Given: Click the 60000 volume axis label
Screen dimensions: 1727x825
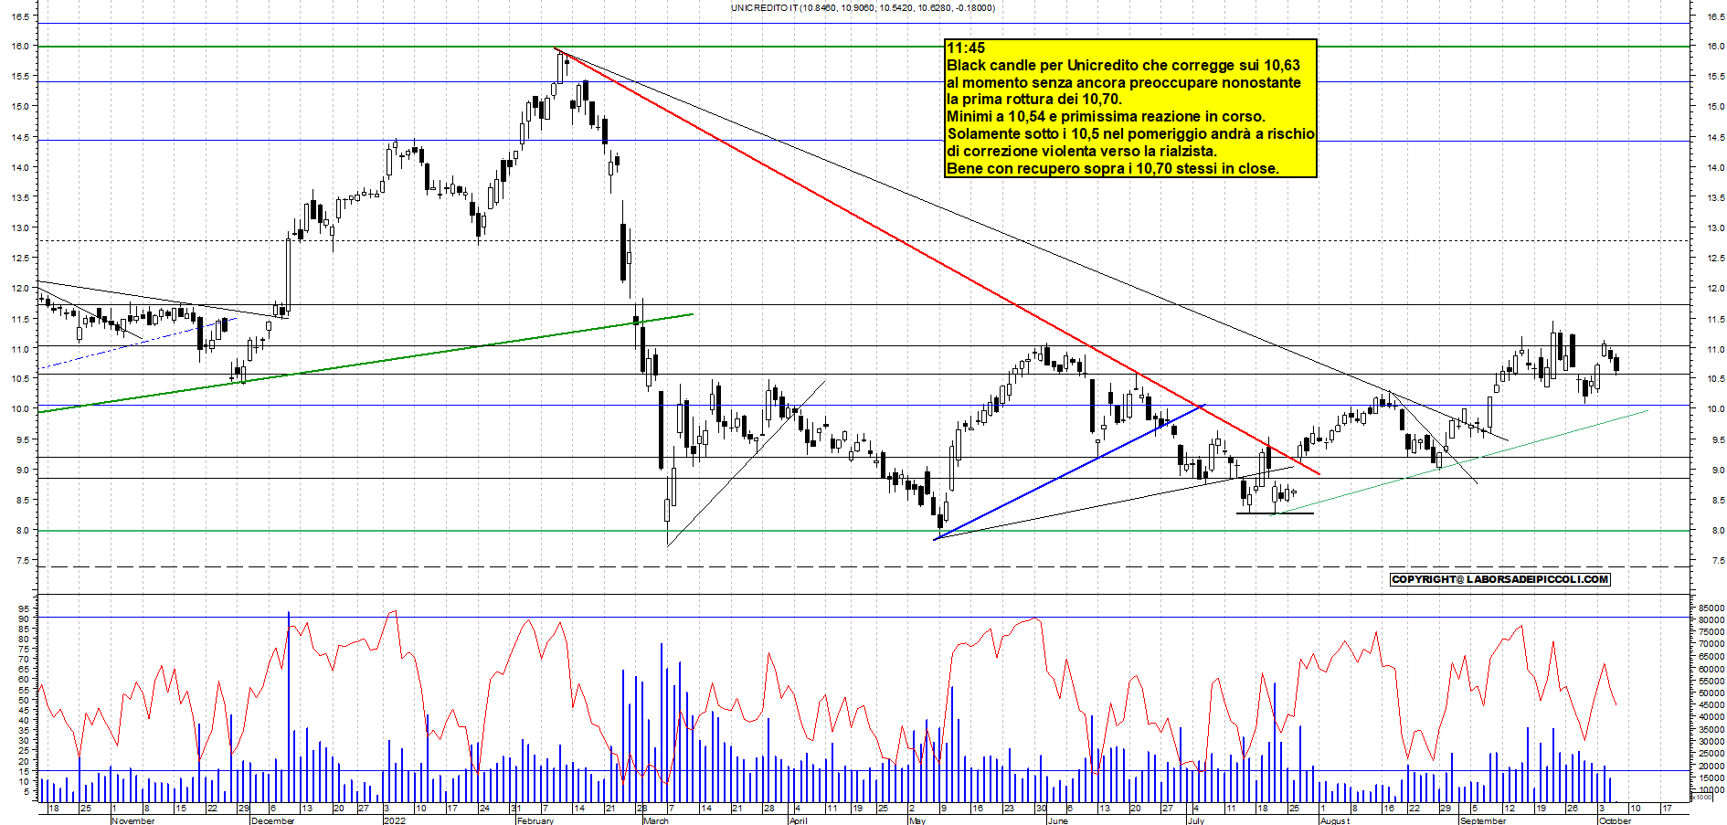Looking at the screenshot, I should tap(1711, 669).
